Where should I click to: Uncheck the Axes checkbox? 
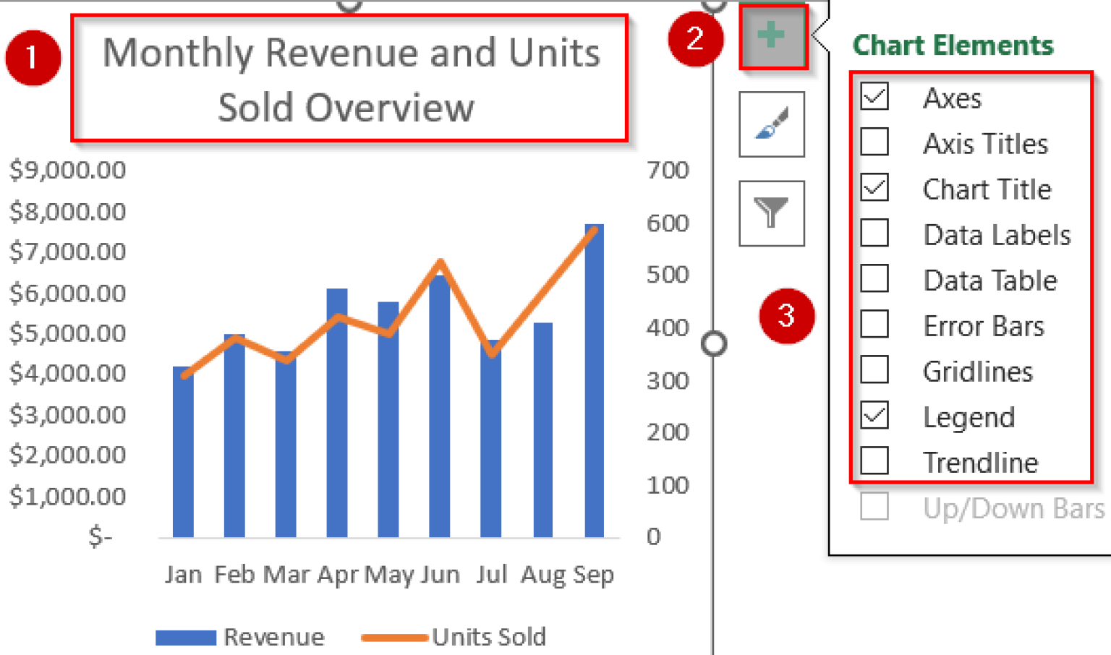[875, 98]
